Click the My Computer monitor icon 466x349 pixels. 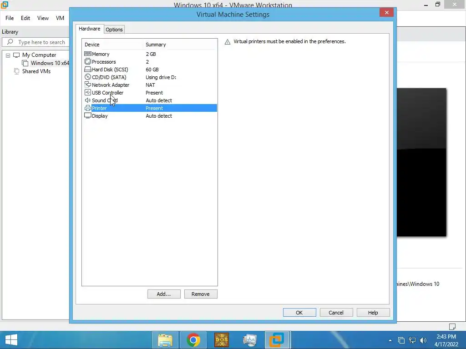(x=16, y=55)
